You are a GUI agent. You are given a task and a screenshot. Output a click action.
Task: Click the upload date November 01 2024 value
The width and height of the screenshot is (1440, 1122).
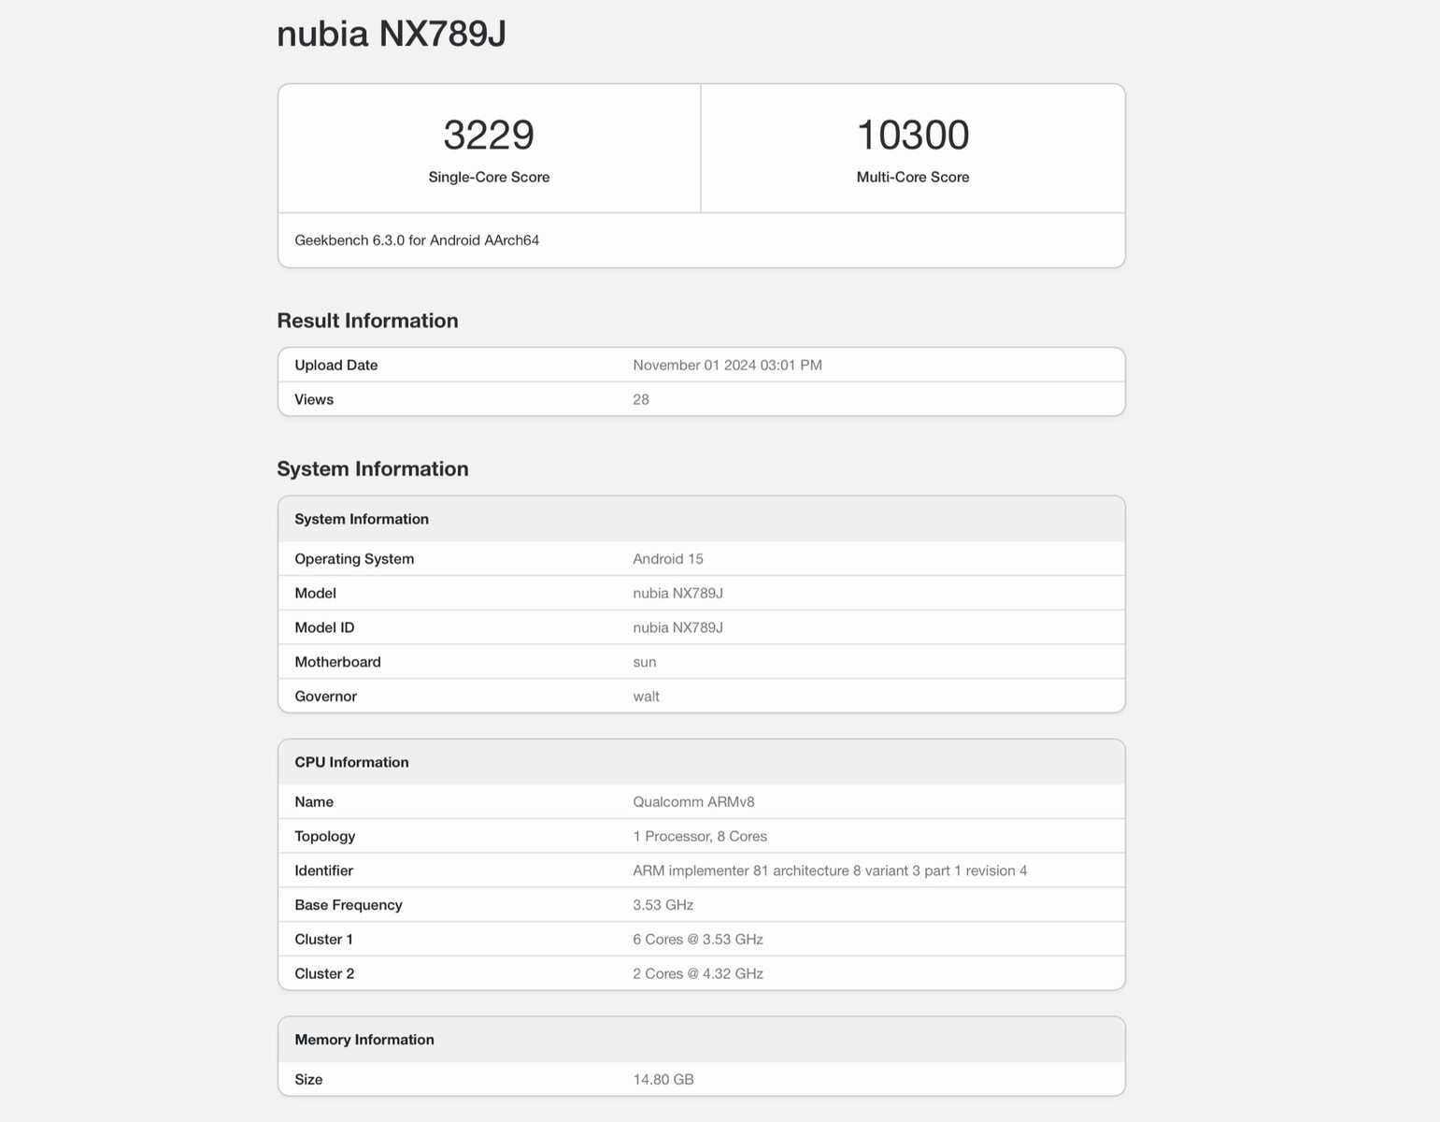(727, 365)
